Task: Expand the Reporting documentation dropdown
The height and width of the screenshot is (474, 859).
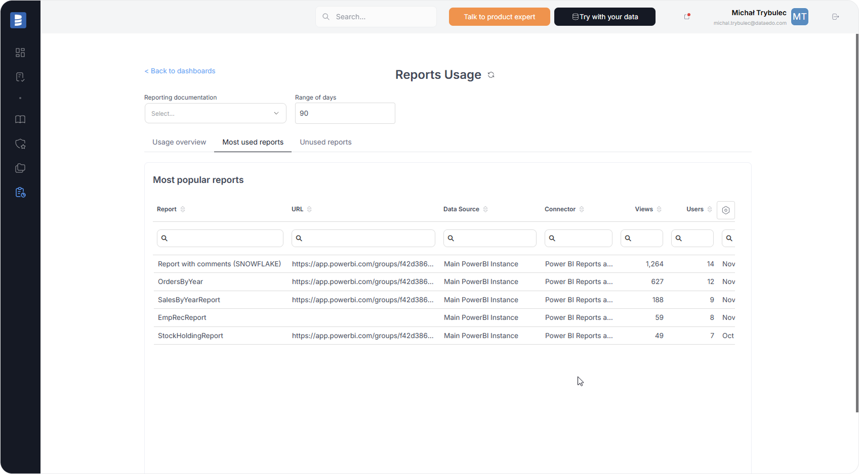Action: point(215,114)
